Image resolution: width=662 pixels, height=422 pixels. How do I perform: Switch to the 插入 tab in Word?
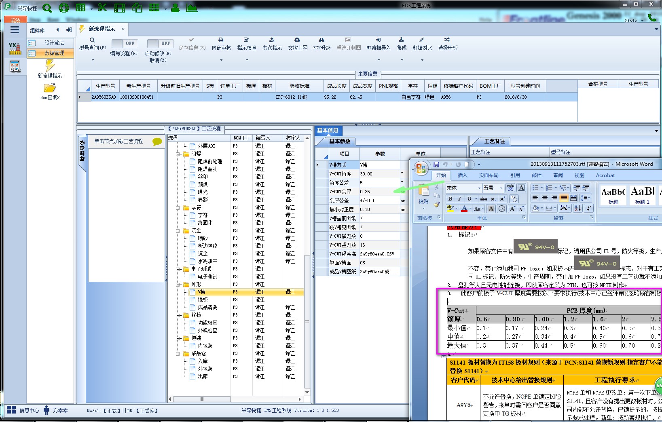coord(462,175)
